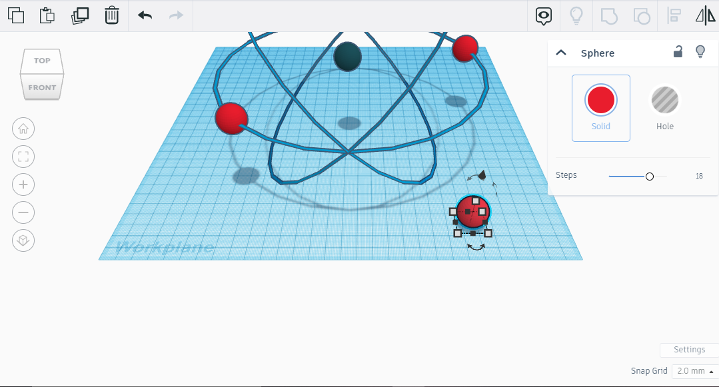
Task: Lock the selected Sphere using the padlock
Action: pyautogui.click(x=678, y=53)
